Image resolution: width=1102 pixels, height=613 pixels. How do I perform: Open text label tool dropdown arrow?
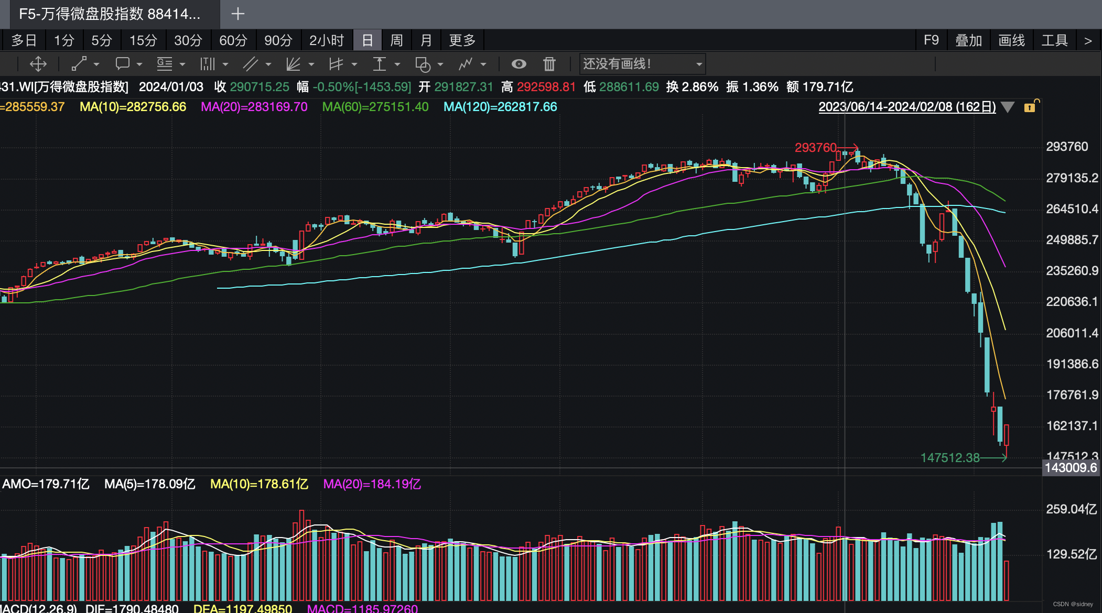pos(182,64)
